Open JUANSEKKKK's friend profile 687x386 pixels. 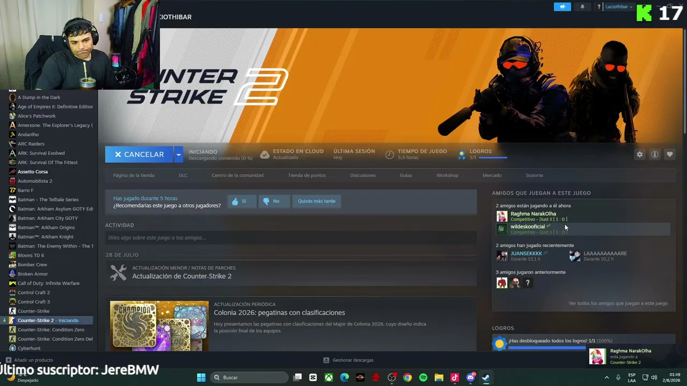pyautogui.click(x=526, y=253)
